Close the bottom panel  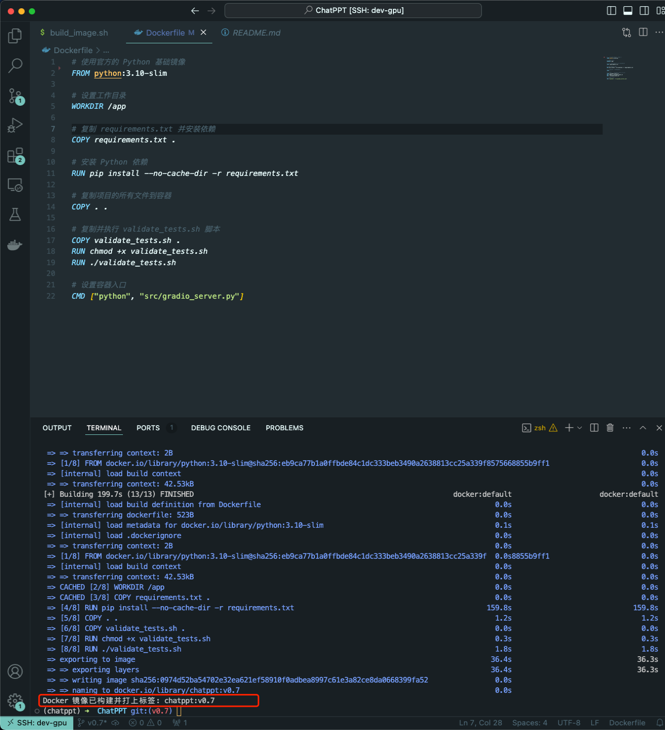[x=659, y=428]
